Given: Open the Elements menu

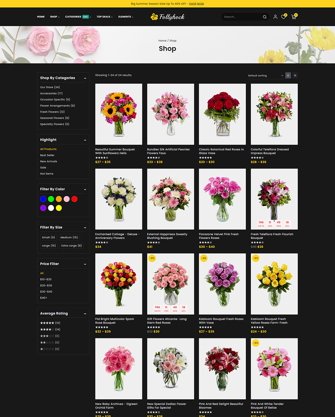Looking at the screenshot, I should point(125,17).
